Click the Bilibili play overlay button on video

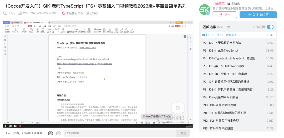coord(178,108)
